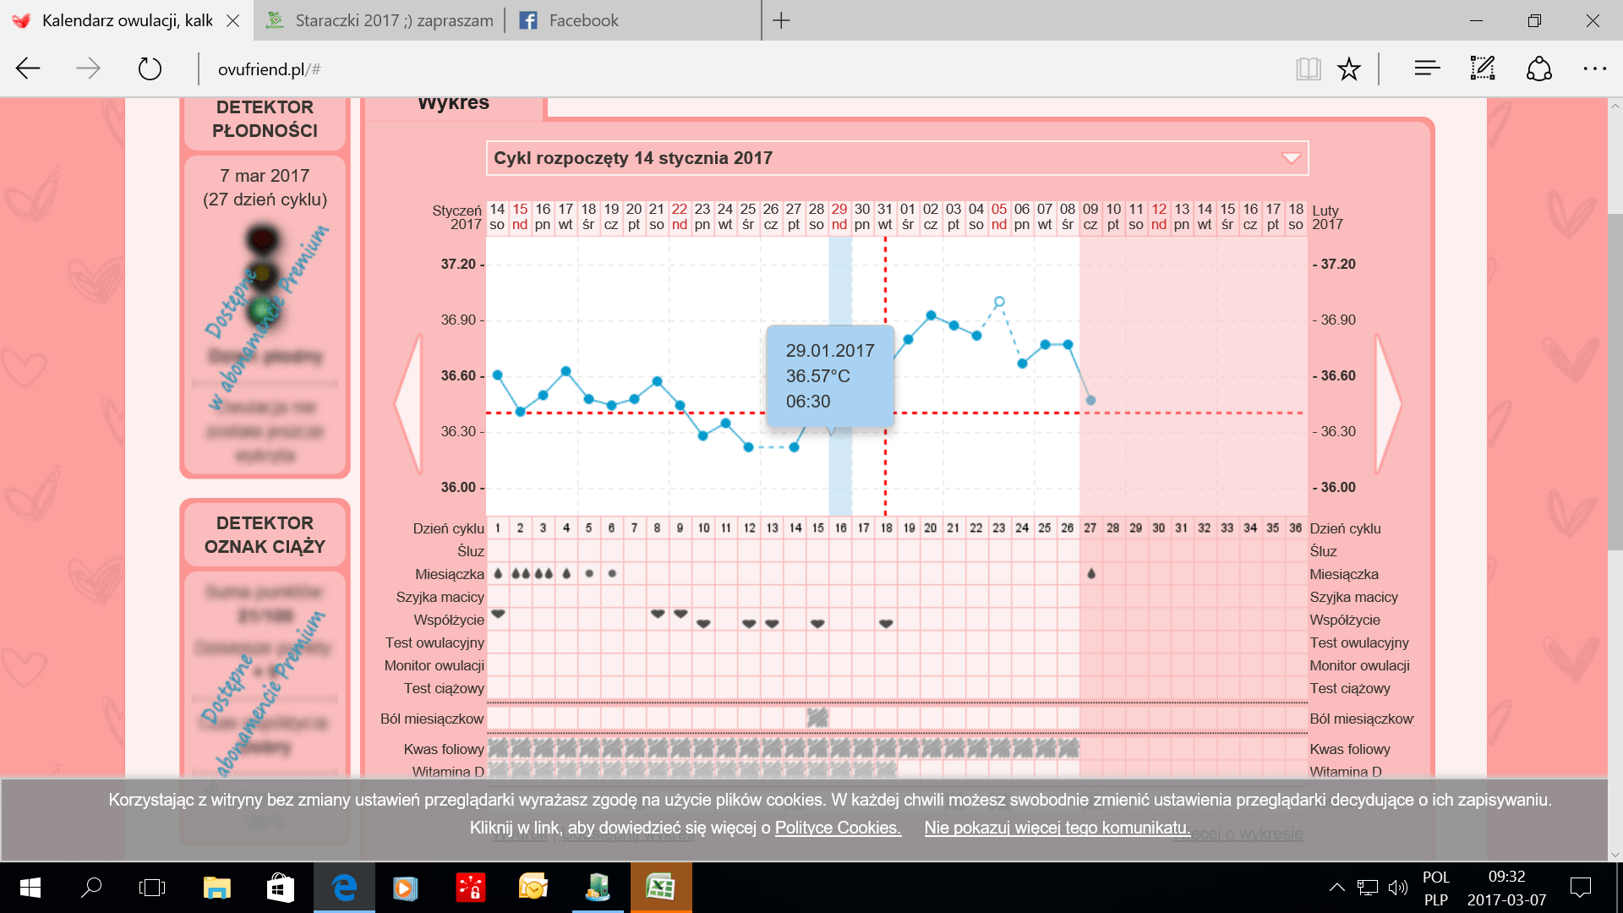Screen dimensions: 1623x913
Task: Click the Kwas foliowy marker on day 1
Action: point(498,748)
